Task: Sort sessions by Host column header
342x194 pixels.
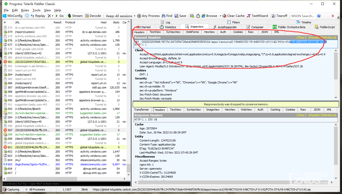Action: [93, 22]
